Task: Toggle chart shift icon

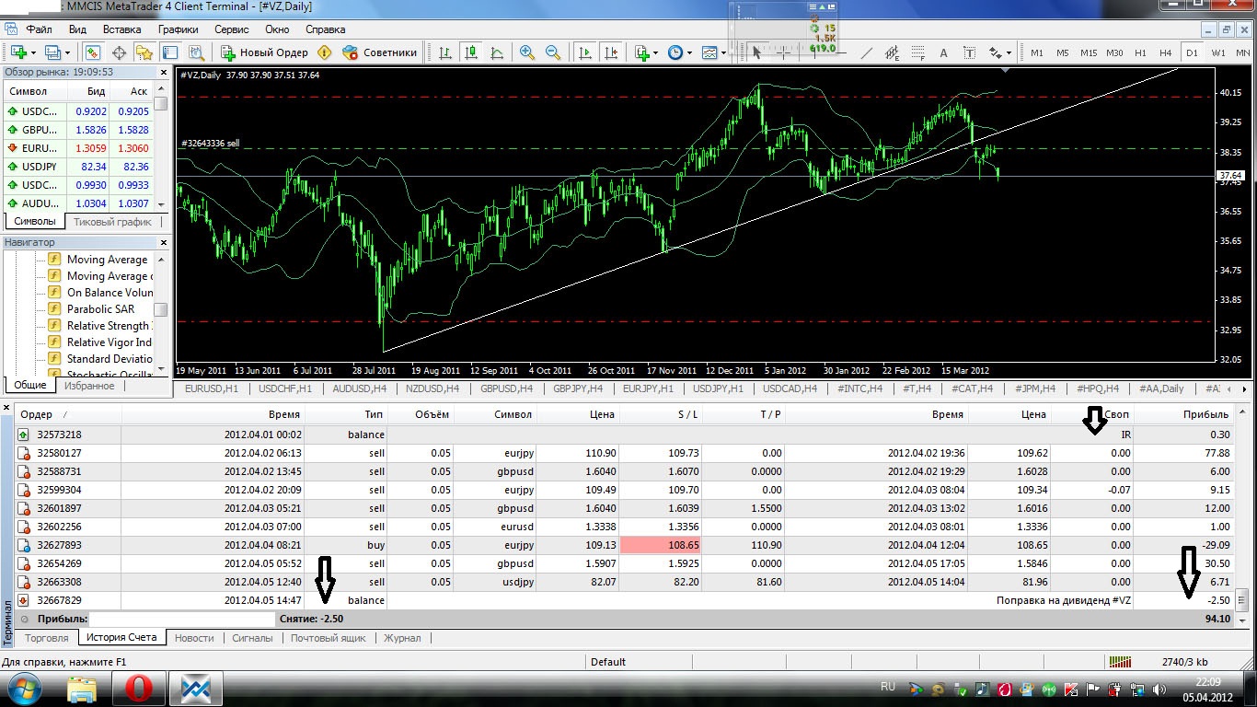Action: coord(609,52)
